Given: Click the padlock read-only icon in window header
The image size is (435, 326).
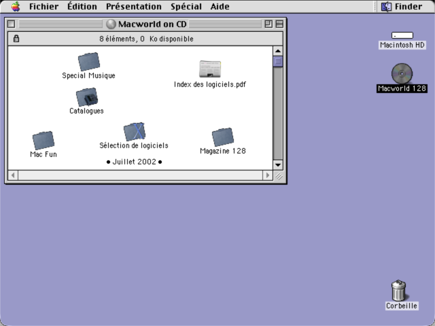Looking at the screenshot, I should click(x=16, y=39).
